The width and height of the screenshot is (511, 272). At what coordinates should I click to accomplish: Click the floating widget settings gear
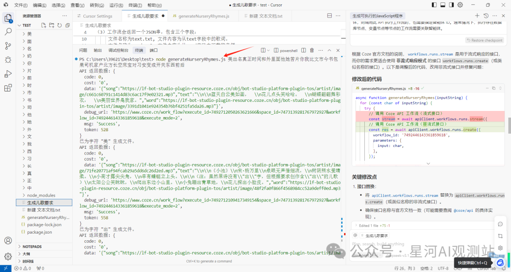click(500, 248)
